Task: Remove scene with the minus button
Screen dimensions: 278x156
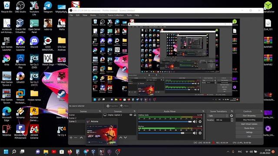Action: point(76,137)
